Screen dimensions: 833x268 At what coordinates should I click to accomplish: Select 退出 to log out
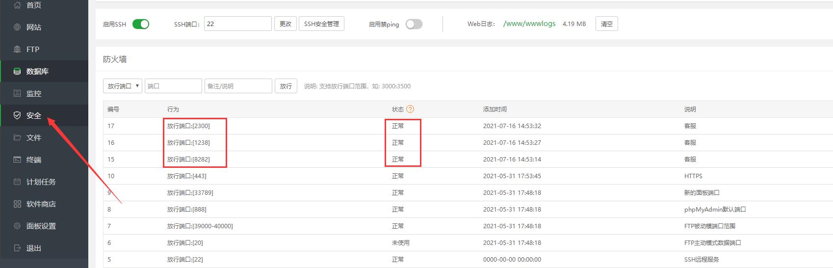(33, 248)
